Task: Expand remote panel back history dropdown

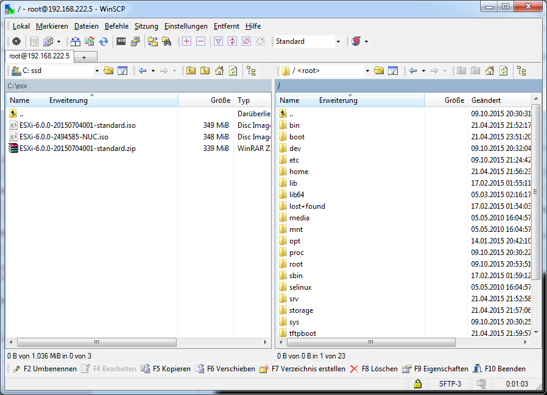Action: click(x=423, y=71)
